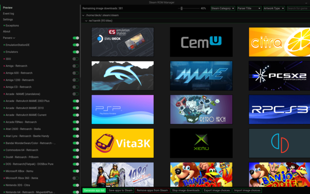Open Atari Lynx - Retroarch - Beetle Handy parser

(27, 136)
